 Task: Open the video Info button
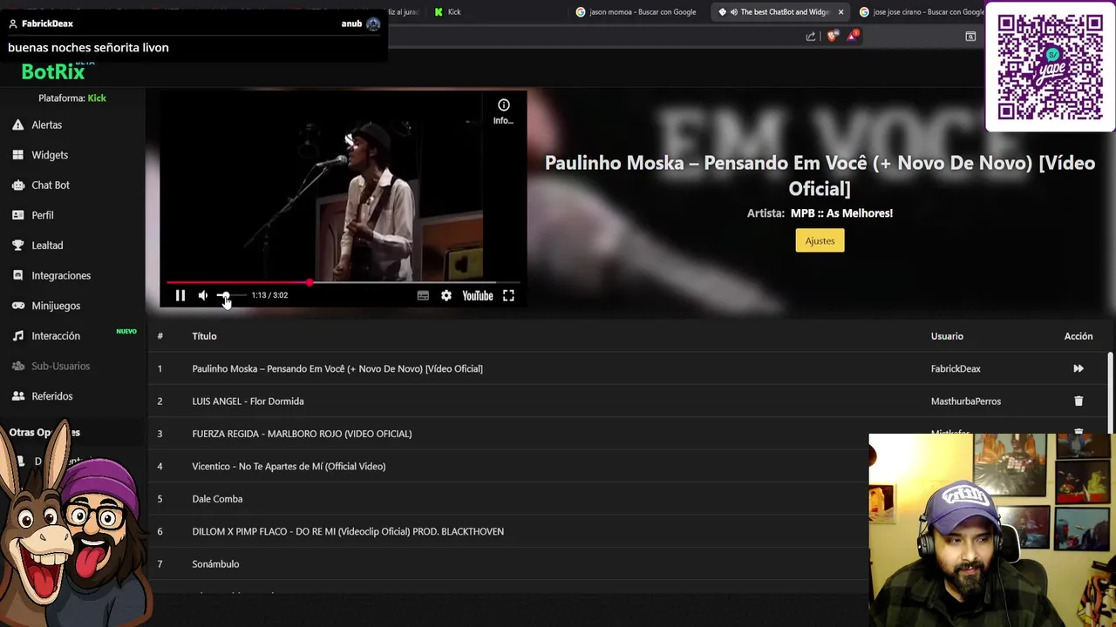[503, 111]
